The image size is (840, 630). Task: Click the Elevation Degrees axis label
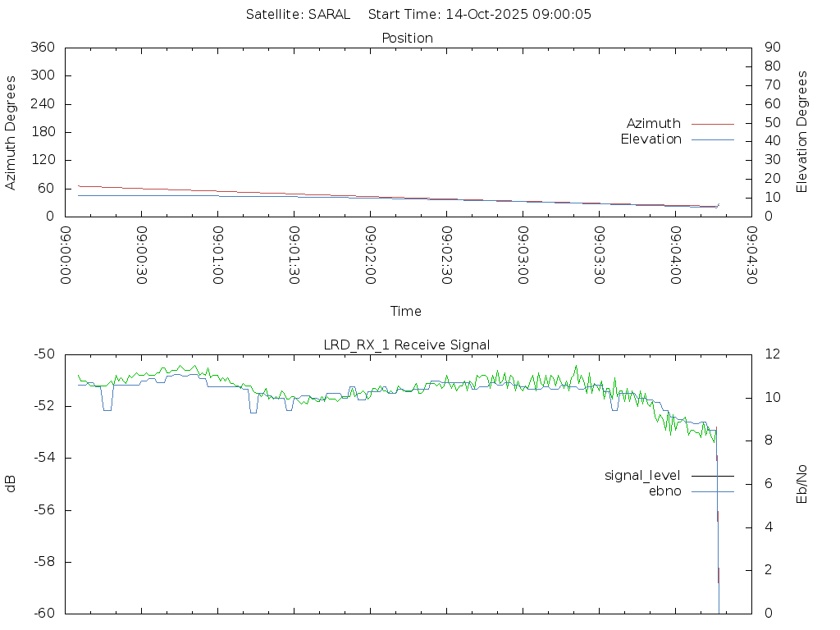pos(802,132)
